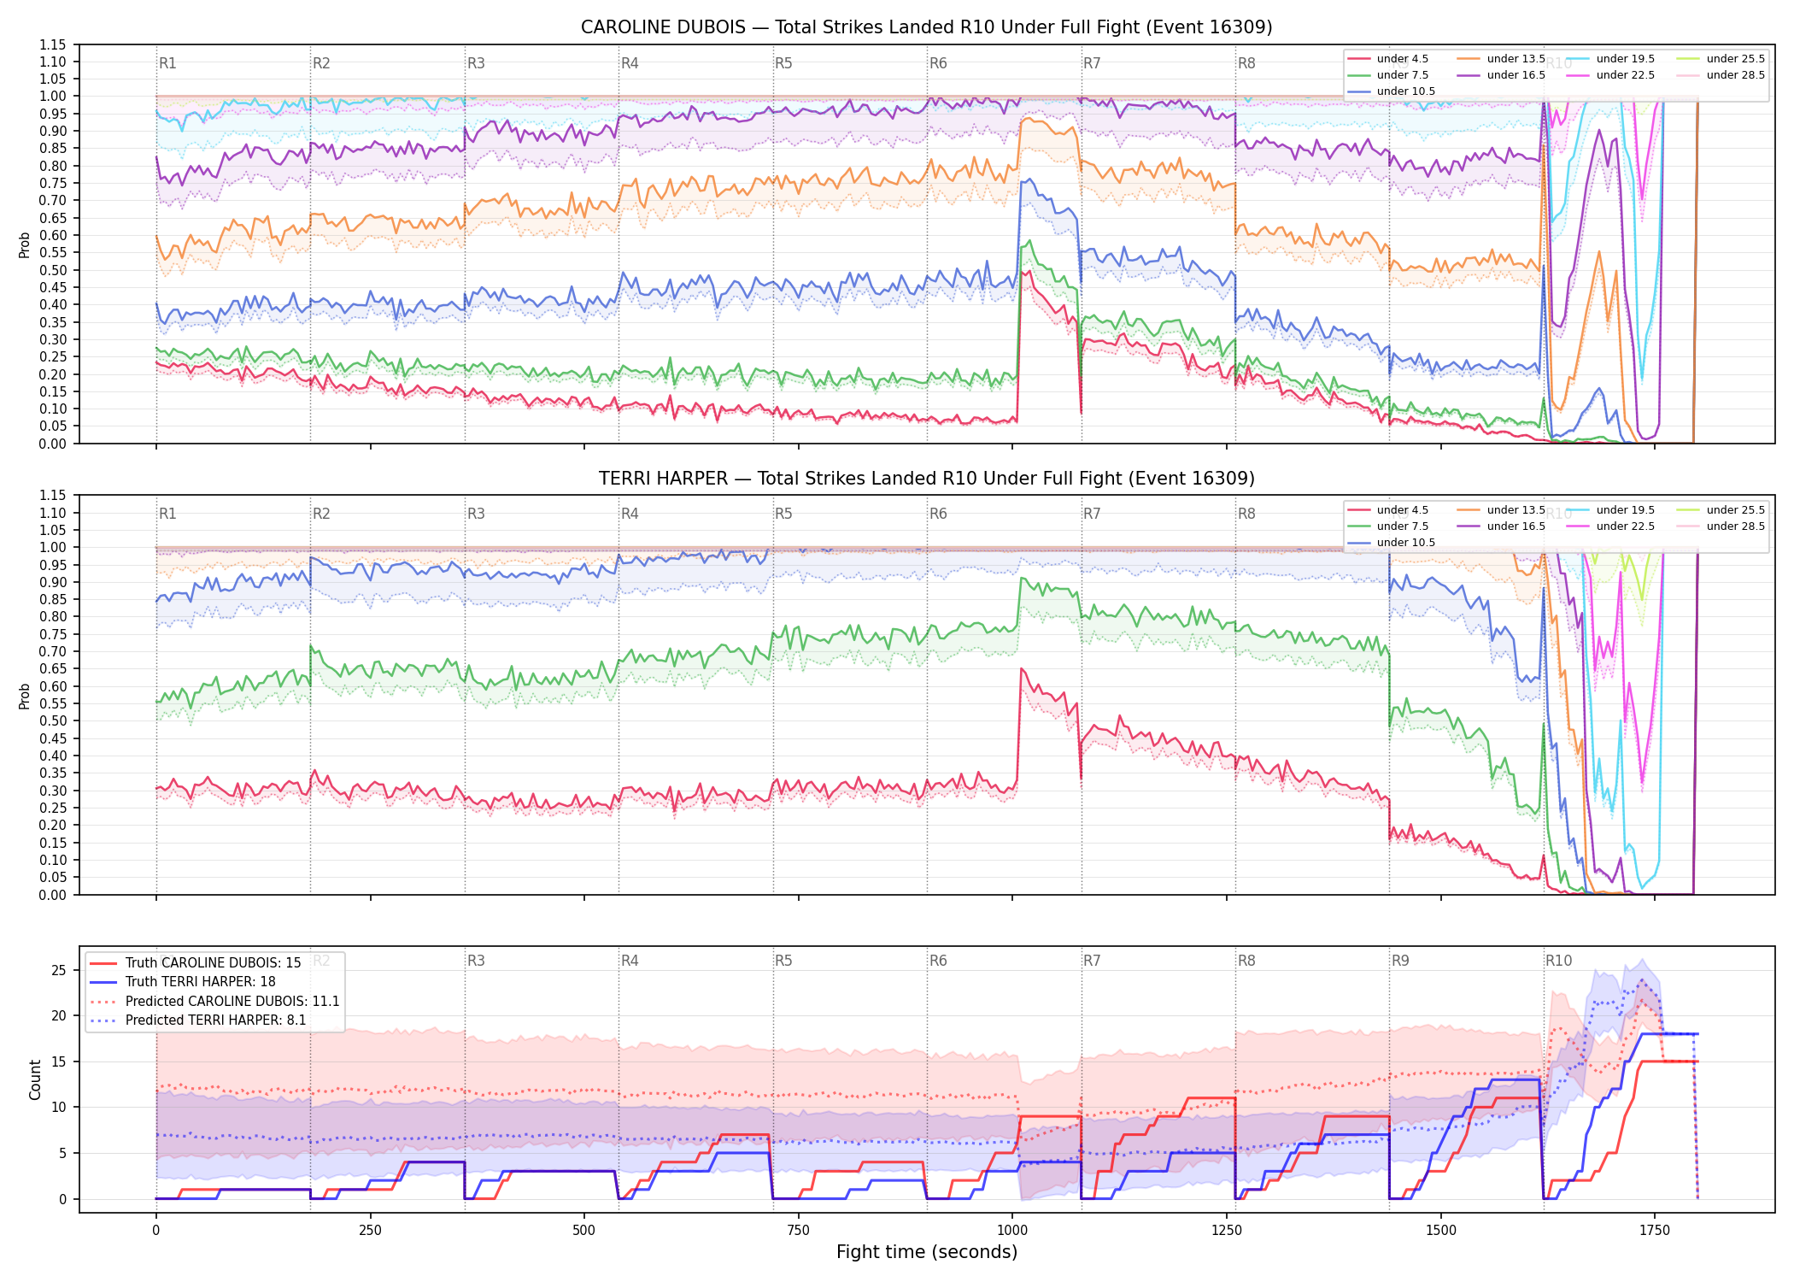Select 'under 25.5' legend entry in Caroline Dubois chart
The width and height of the screenshot is (1794, 1282).
(1721, 59)
